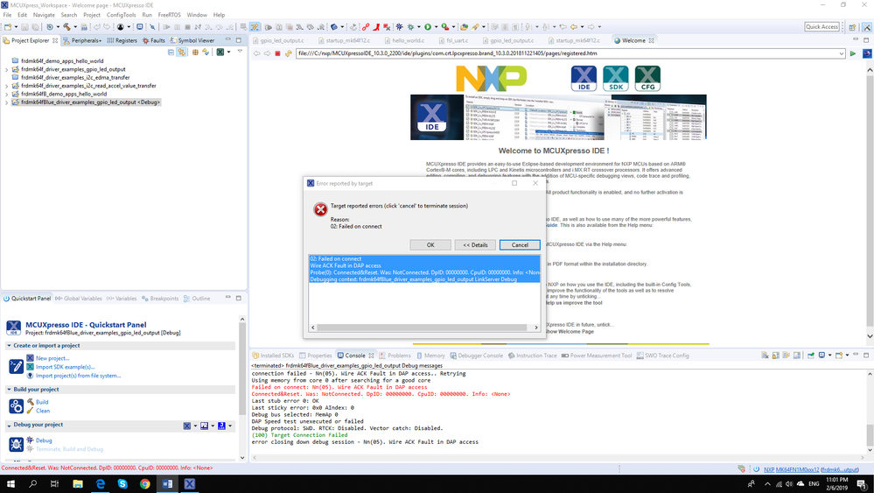This screenshot has height=493, width=874.
Task: Click the Import SDK example(s)... link
Action: [66, 367]
